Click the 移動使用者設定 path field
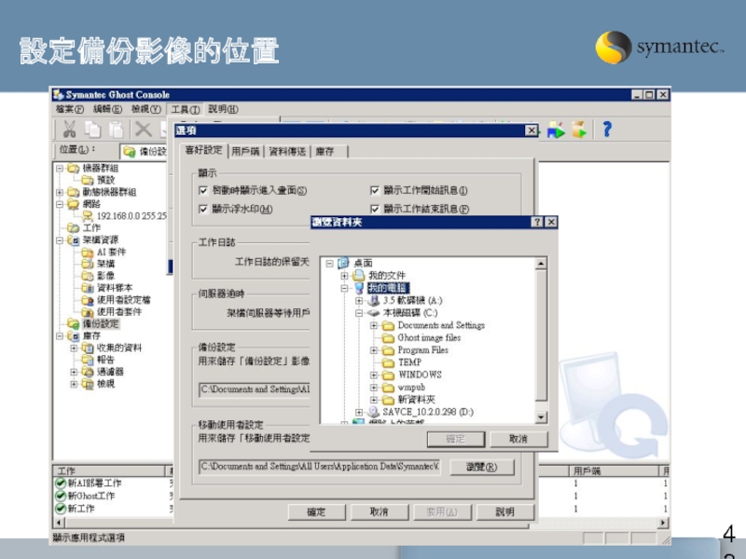This screenshot has height=559, width=746. point(319,467)
